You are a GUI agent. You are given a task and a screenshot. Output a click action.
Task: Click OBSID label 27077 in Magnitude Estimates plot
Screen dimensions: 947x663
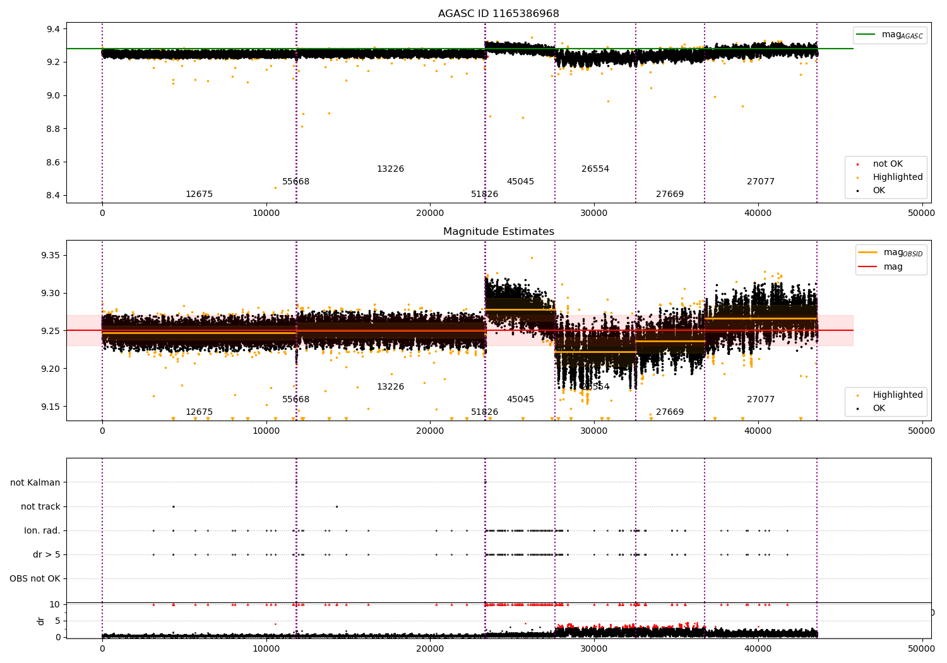[761, 400]
